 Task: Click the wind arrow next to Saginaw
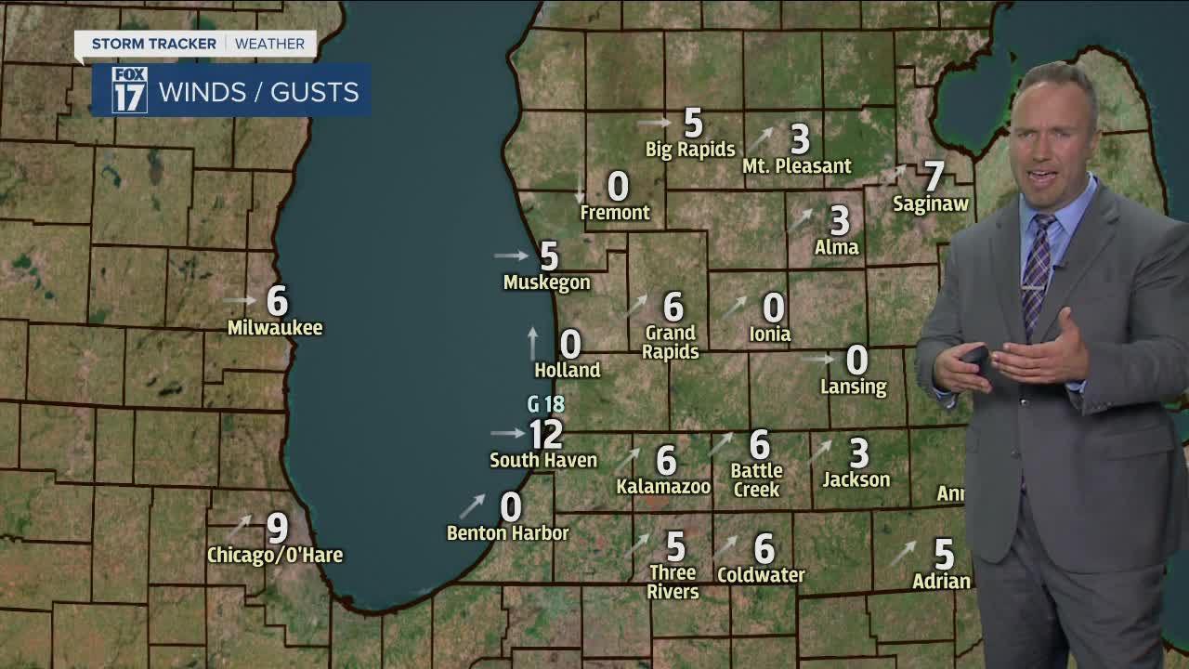tap(894, 174)
